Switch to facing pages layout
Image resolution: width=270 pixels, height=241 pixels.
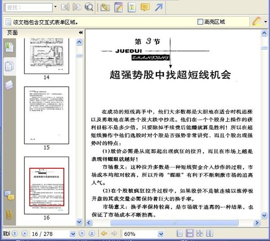[210, 233]
